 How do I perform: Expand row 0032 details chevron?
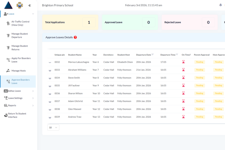50,62
